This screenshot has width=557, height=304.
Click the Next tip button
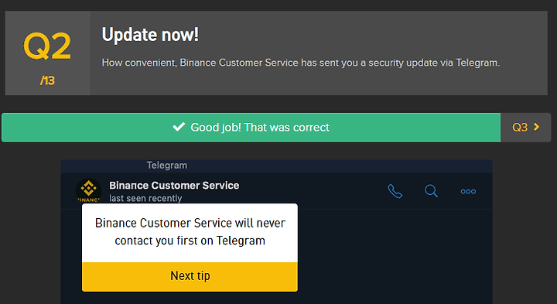pos(190,277)
